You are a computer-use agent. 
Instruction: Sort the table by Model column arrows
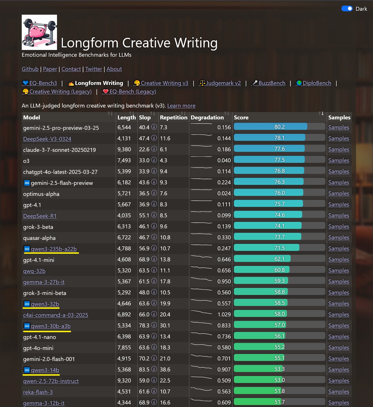coord(110,113)
